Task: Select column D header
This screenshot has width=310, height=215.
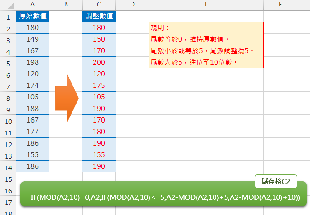Action: point(132,5)
